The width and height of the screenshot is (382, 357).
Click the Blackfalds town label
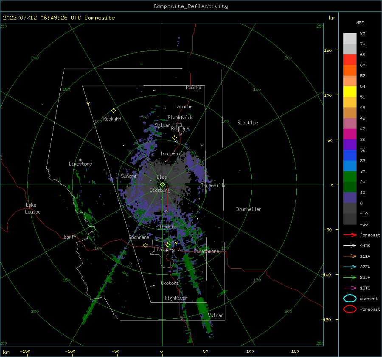tap(180, 118)
